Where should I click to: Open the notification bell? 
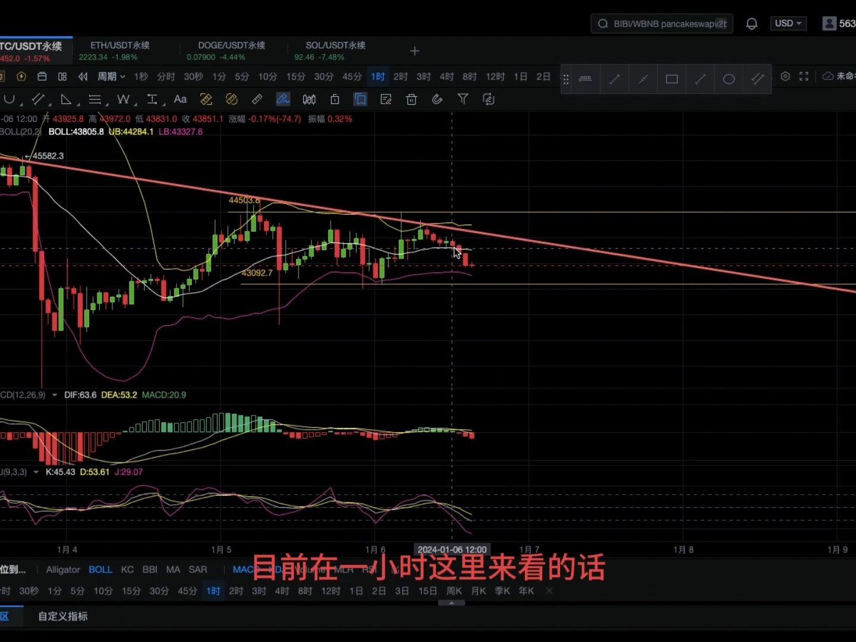coord(752,24)
